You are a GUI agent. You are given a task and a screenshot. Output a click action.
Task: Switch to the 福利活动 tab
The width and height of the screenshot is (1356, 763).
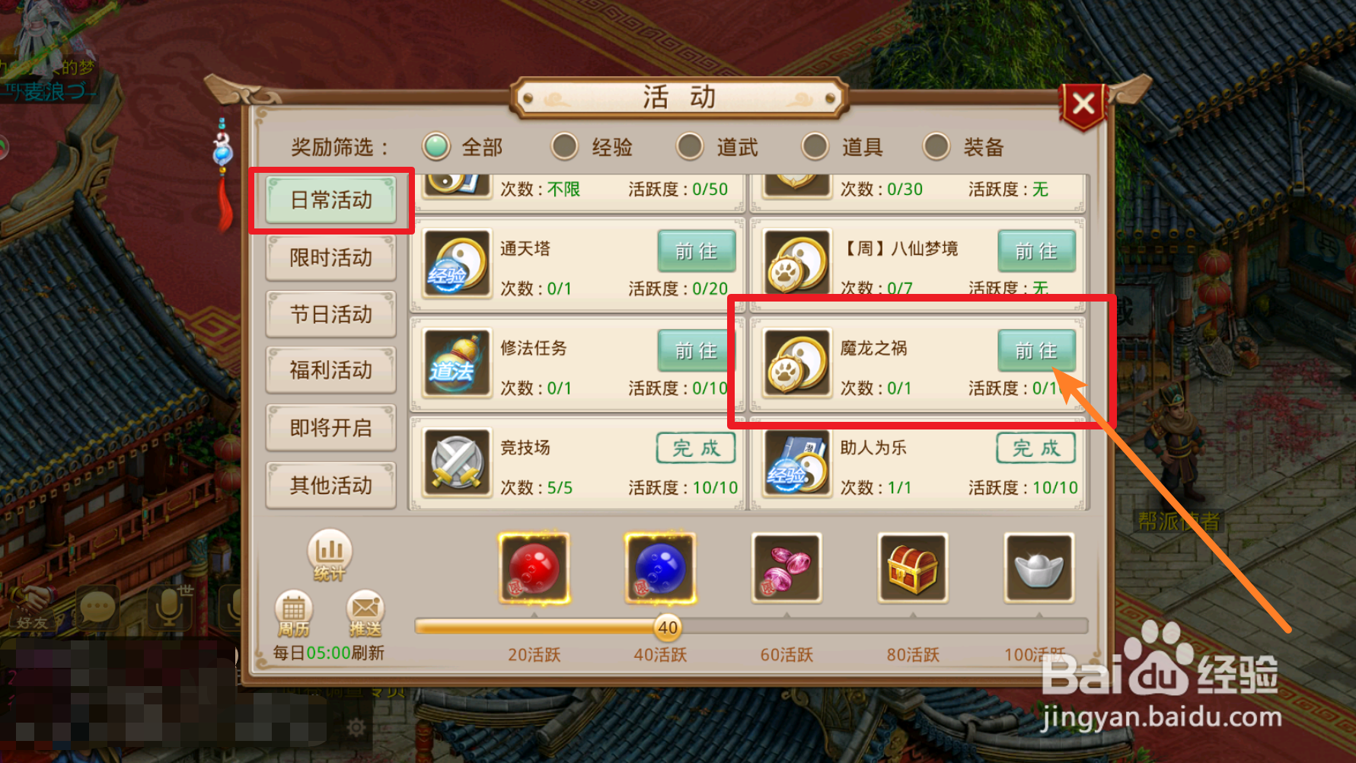pos(330,370)
